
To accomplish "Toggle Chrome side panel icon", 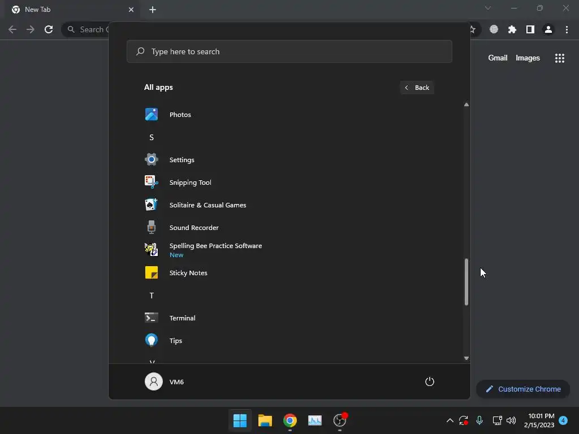I will (530, 29).
